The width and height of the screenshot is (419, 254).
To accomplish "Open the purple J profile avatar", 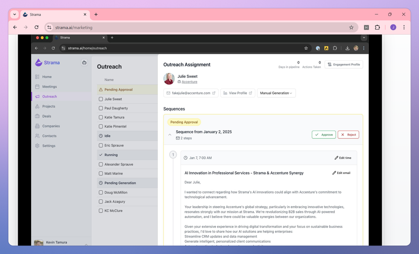I will pos(393,27).
